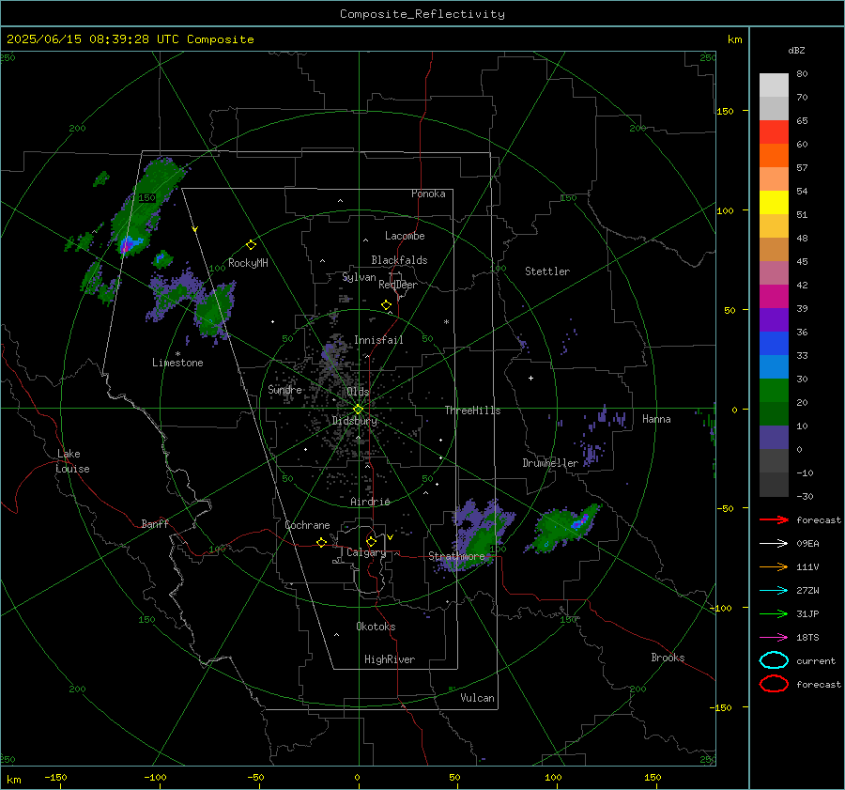Click the Banff label
Screen dimensions: 845x790
click(x=155, y=523)
